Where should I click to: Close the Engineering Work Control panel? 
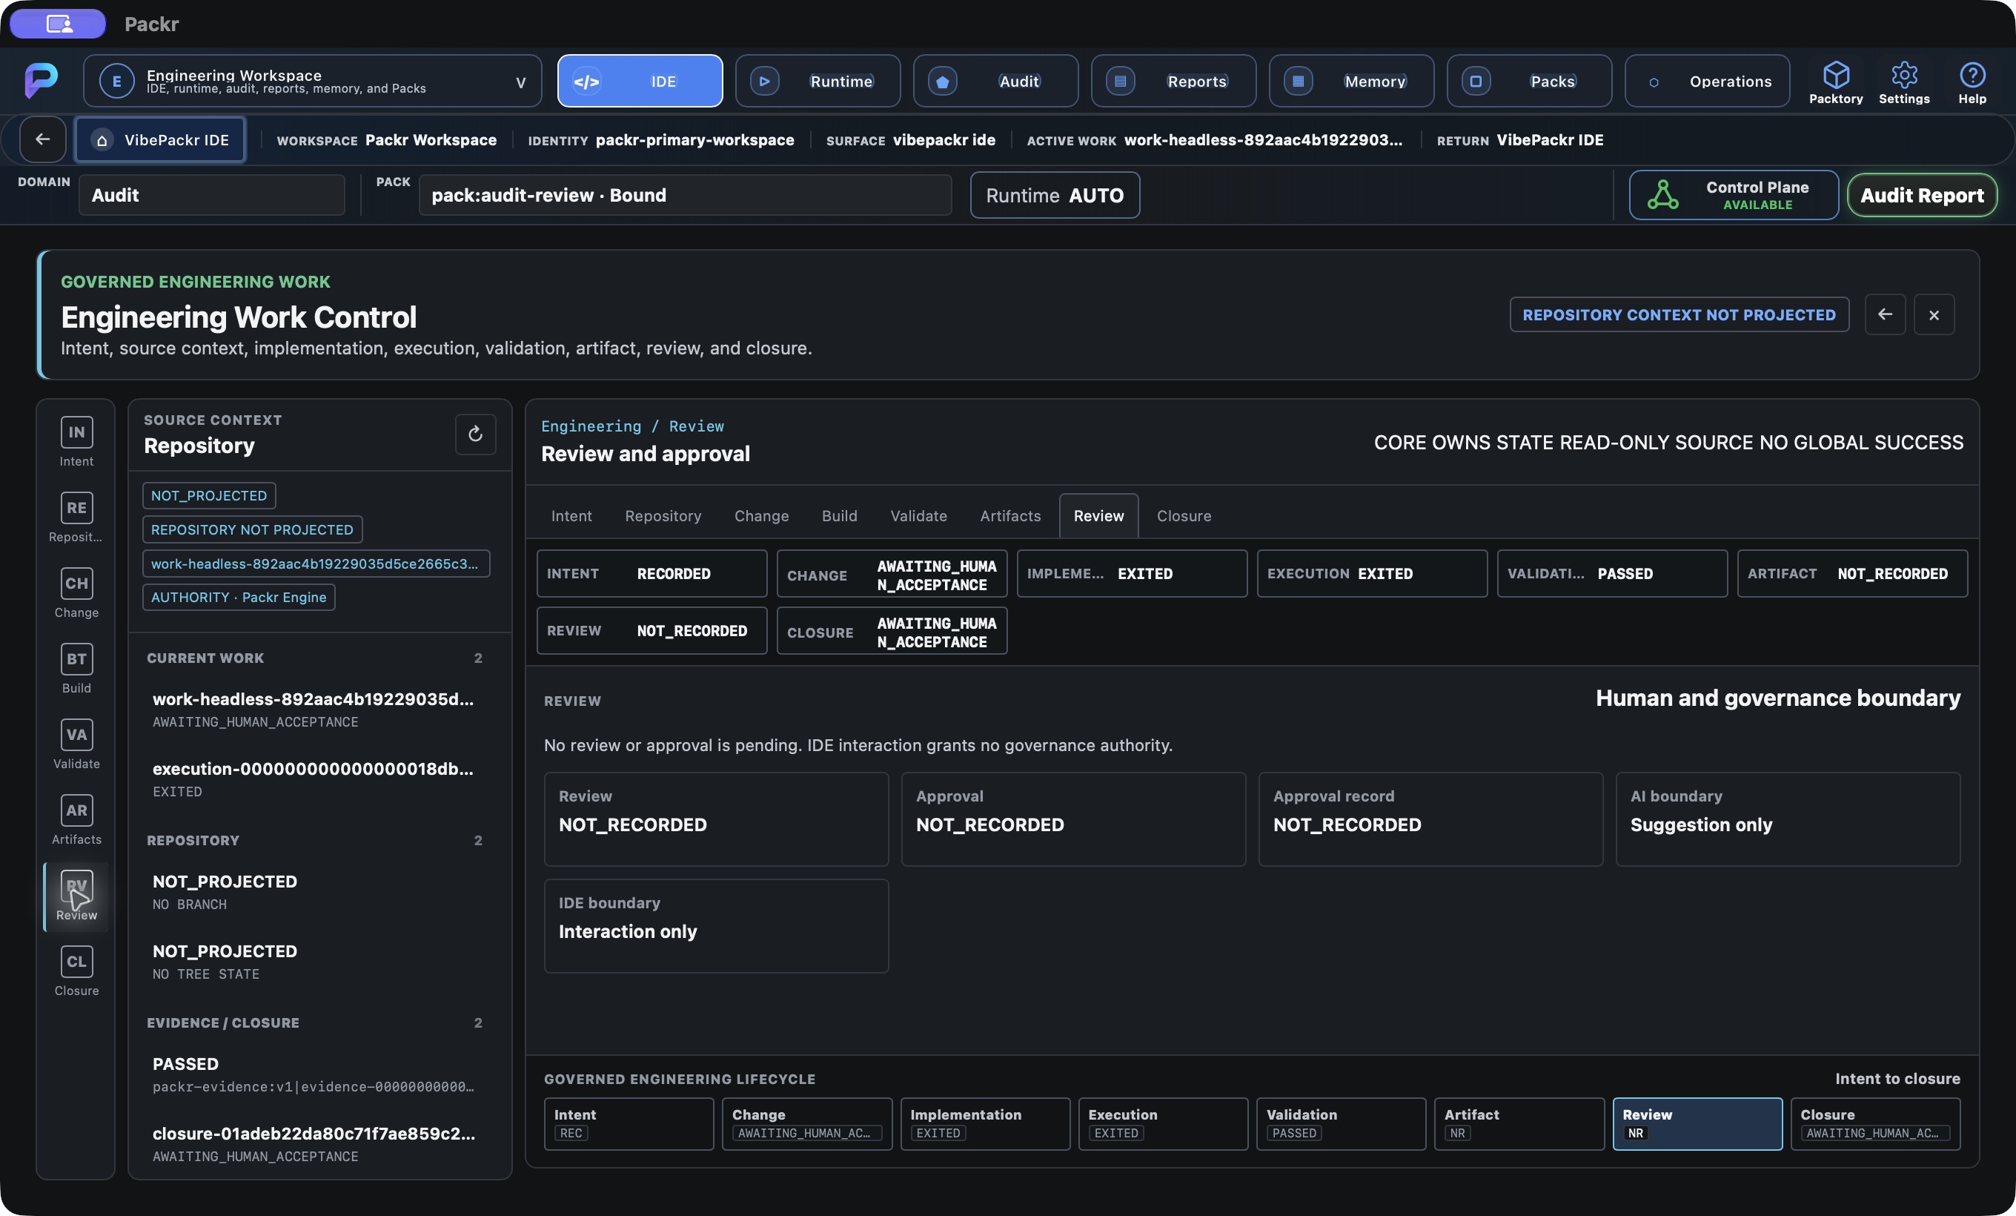point(1934,314)
